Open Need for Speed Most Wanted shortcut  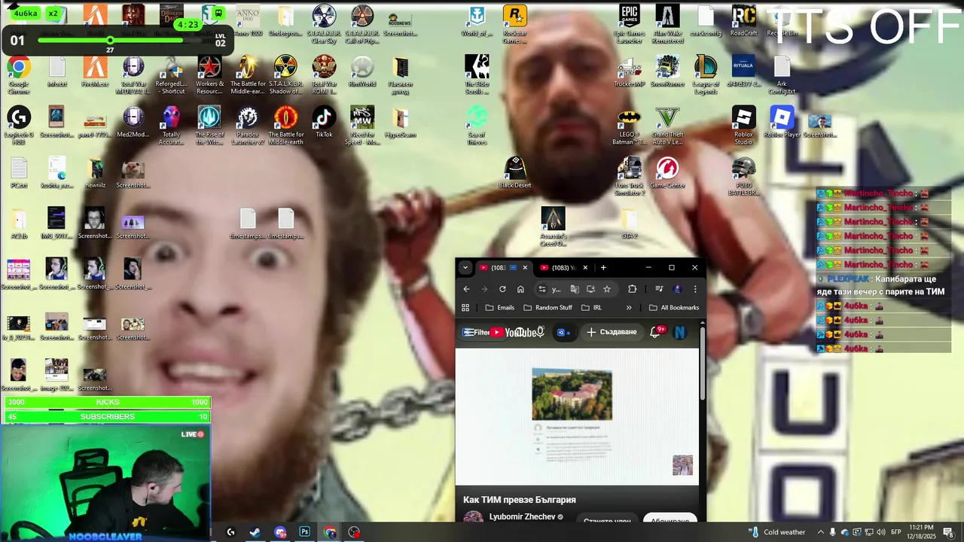[x=362, y=125]
